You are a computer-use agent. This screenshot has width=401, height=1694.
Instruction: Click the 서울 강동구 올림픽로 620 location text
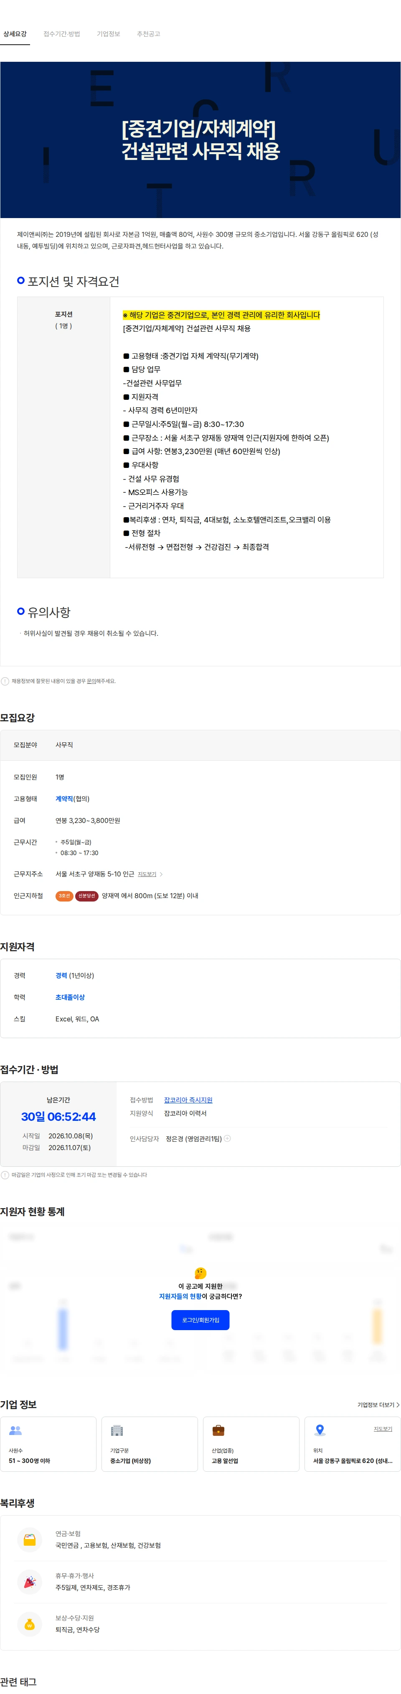pyautogui.click(x=353, y=1460)
